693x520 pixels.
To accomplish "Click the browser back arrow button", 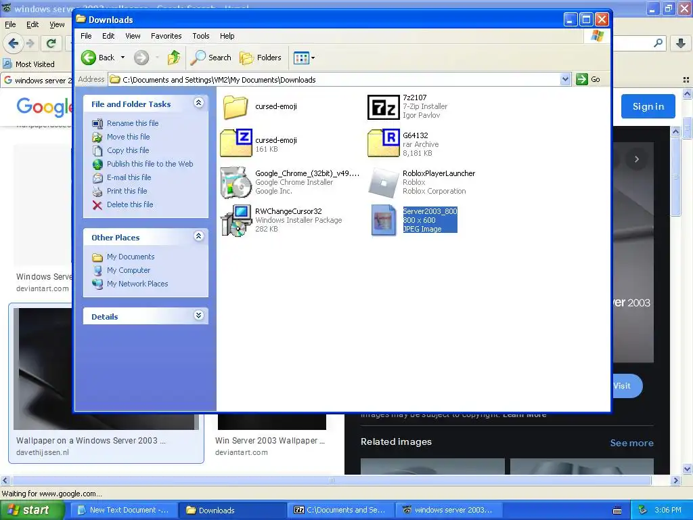I will pyautogui.click(x=13, y=43).
